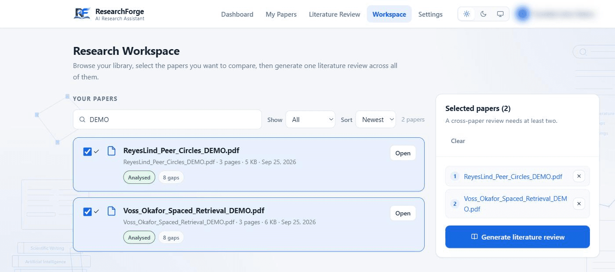Remove Voss_Okafor_Spaced_Retrieval from selected papers
Viewport: 615px width, 272px height.
(x=579, y=204)
